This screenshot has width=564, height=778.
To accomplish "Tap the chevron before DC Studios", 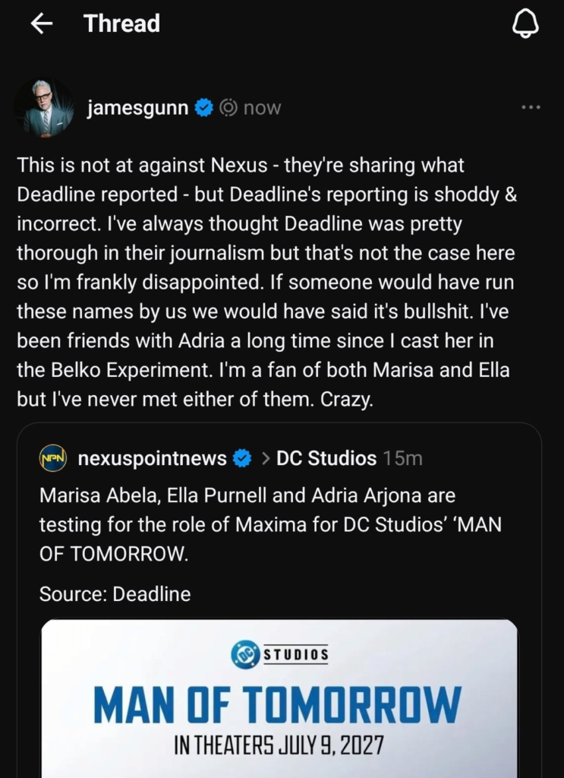I will pos(266,458).
